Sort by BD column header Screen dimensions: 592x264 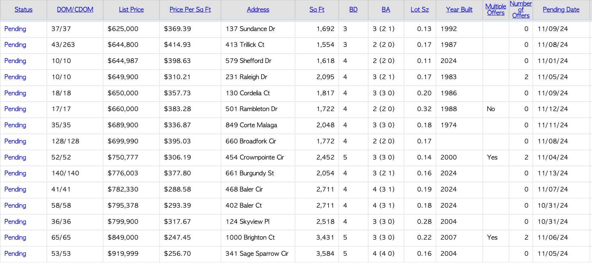[353, 10]
